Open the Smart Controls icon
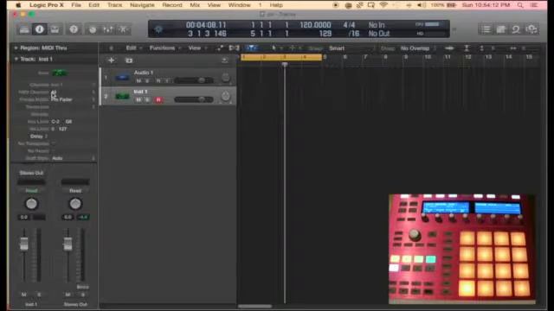This screenshot has width=554, height=311. 93,29
